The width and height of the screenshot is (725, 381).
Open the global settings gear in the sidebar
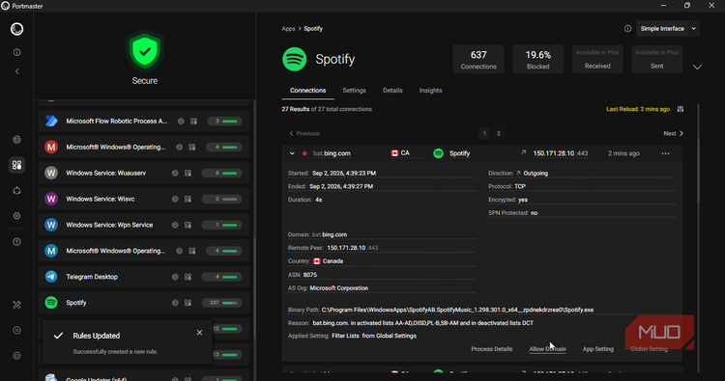(17, 216)
